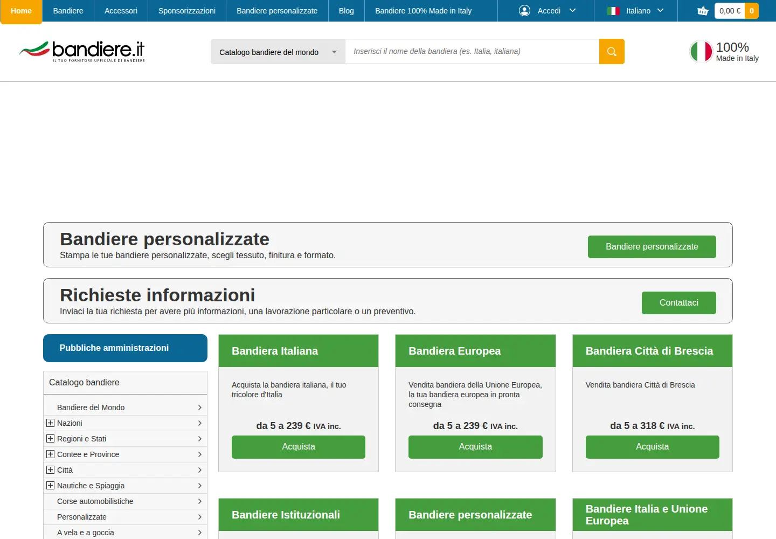Screen dimensions: 776x539
Task: Expand the Città plus icon
Action: click(x=50, y=470)
